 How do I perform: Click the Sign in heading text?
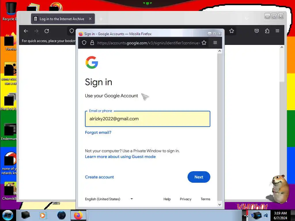tap(99, 82)
